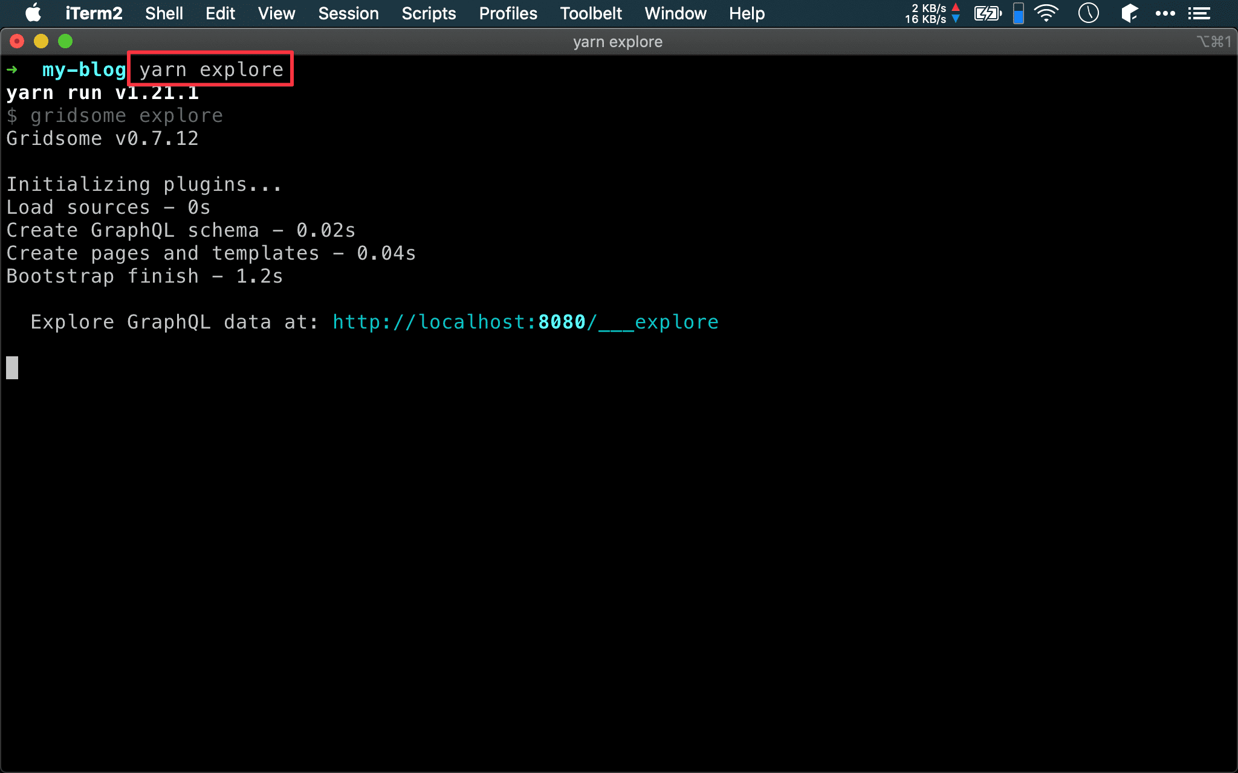Click the '$ gridsome explore' line

[114, 115]
